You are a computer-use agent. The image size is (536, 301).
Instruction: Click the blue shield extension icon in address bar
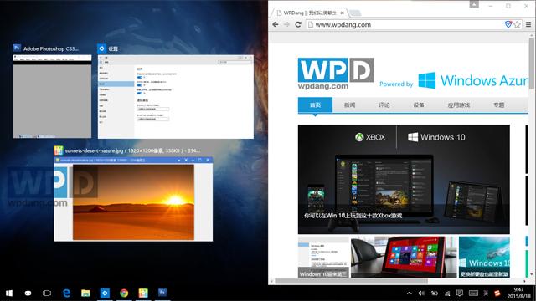coord(508,24)
